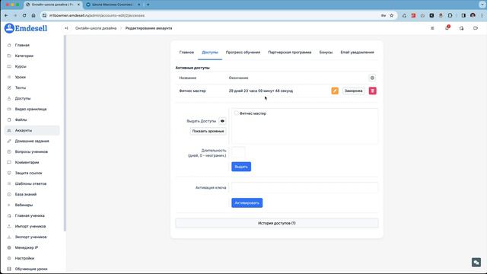Open Категории in the sidebar
Viewport: 487px width, 274px height.
pos(24,56)
